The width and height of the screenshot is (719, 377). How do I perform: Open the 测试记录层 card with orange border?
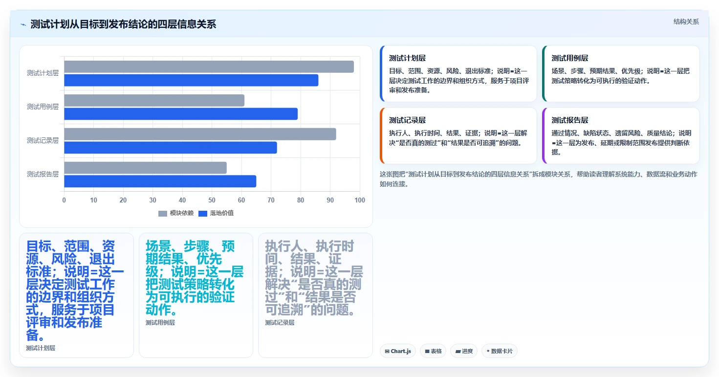458,136
